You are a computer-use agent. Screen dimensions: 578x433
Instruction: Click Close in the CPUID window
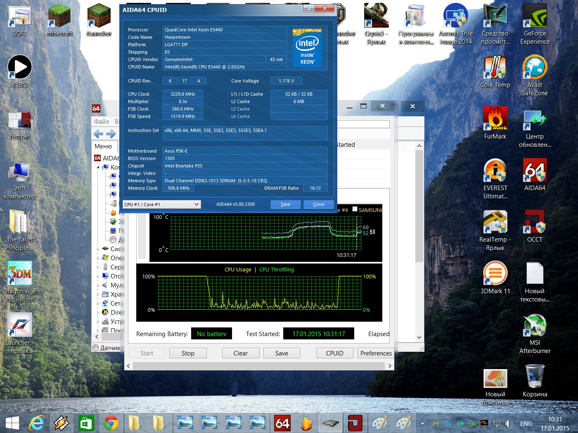point(318,204)
